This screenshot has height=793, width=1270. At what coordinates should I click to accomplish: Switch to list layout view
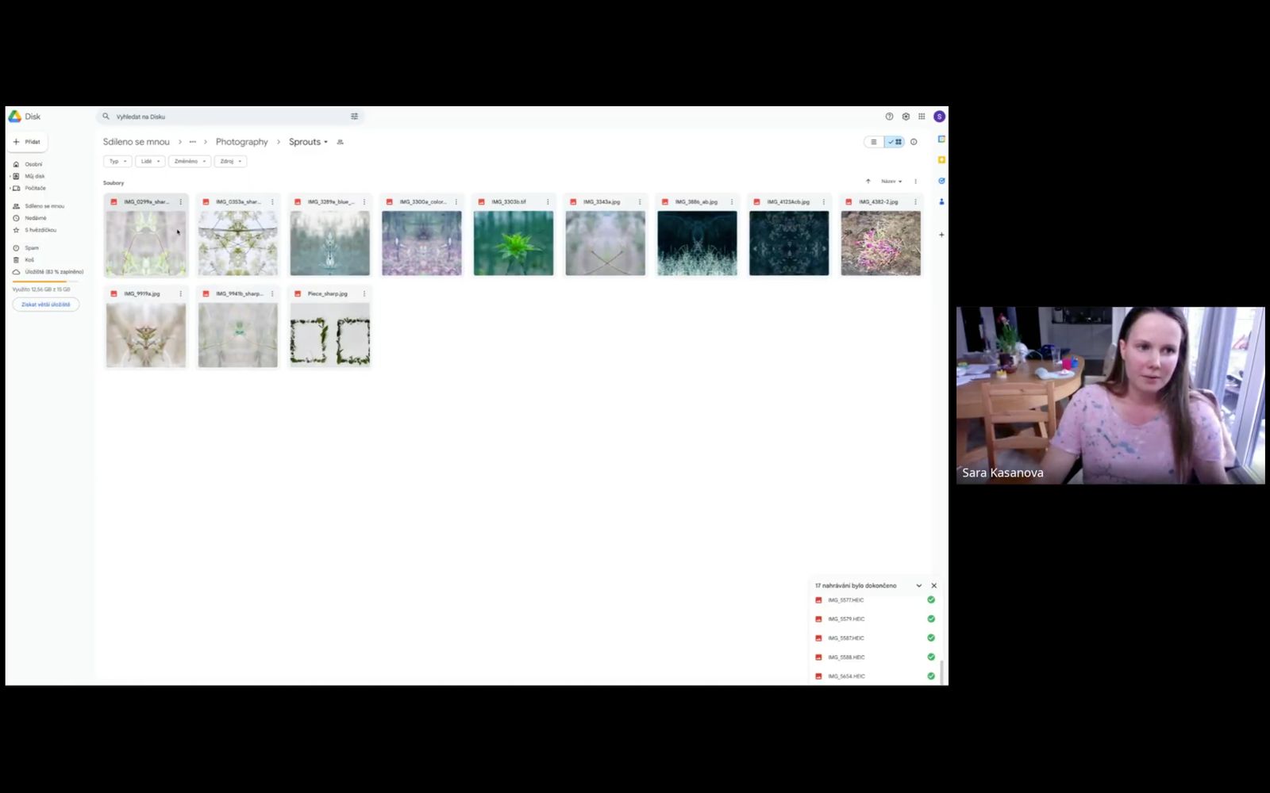click(x=874, y=142)
